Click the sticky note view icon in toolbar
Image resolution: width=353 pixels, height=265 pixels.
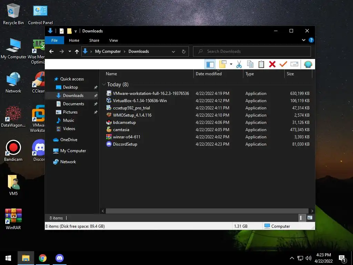(x=223, y=64)
